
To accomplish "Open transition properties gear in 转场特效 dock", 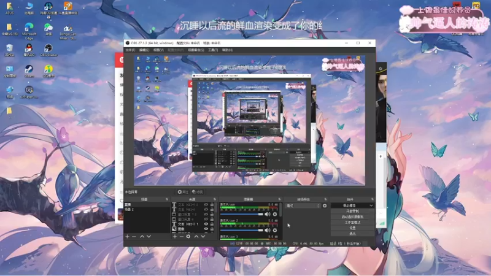I will click(325, 205).
